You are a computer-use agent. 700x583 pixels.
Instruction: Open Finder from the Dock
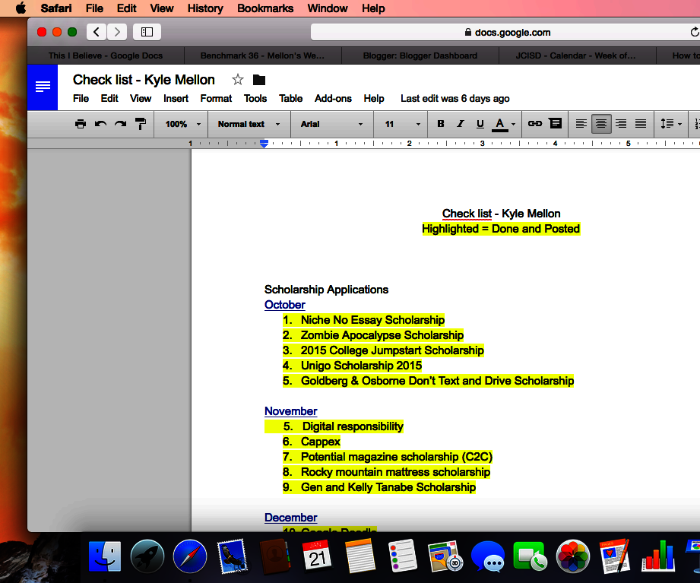point(105,556)
